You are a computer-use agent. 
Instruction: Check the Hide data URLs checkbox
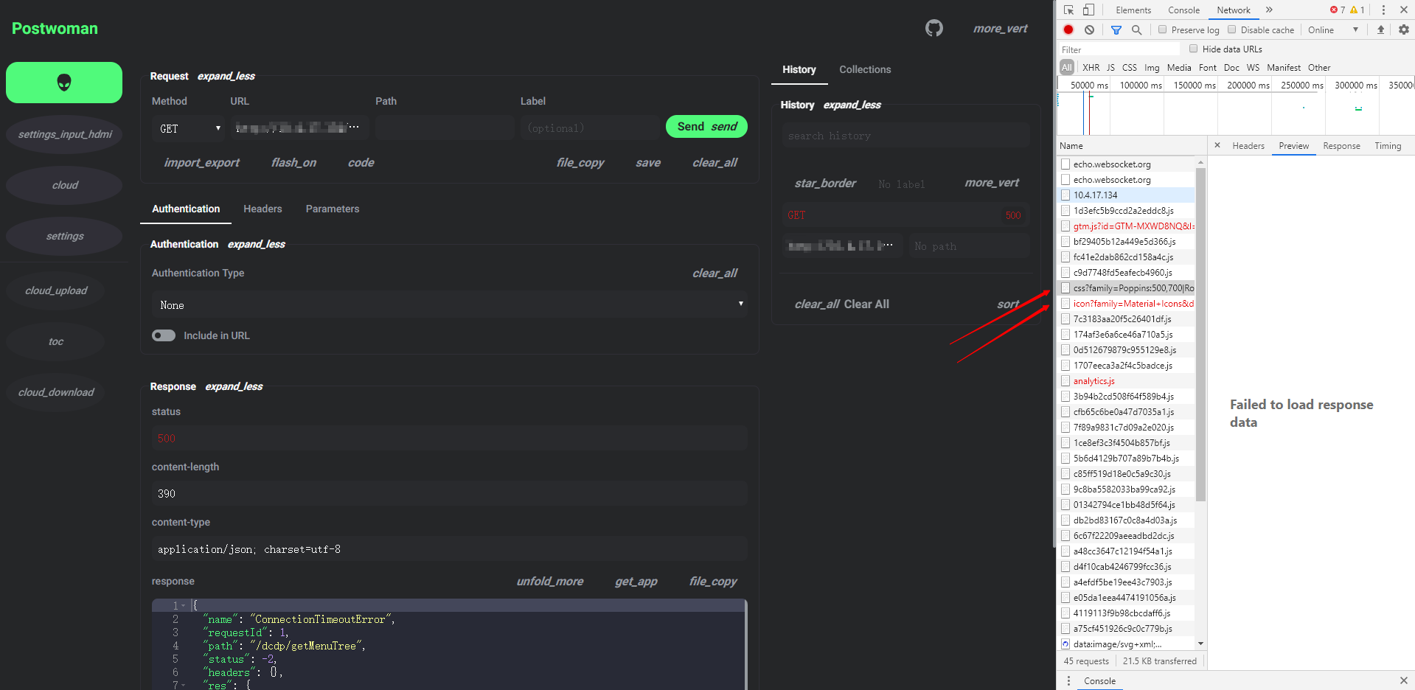pos(1193,49)
